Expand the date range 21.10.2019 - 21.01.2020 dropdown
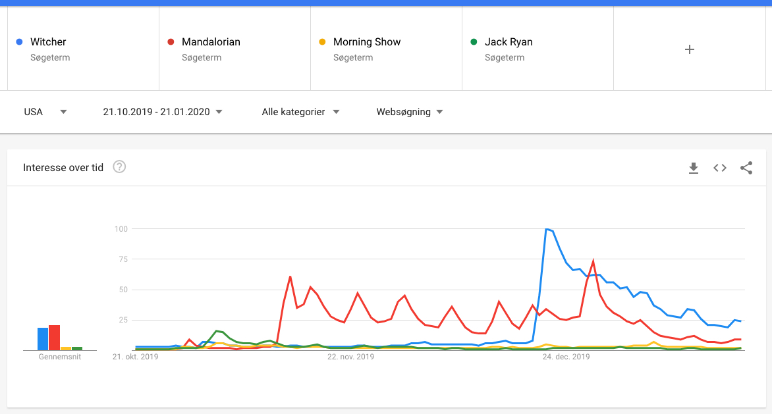Screen dimensions: 772x414 tap(163, 112)
